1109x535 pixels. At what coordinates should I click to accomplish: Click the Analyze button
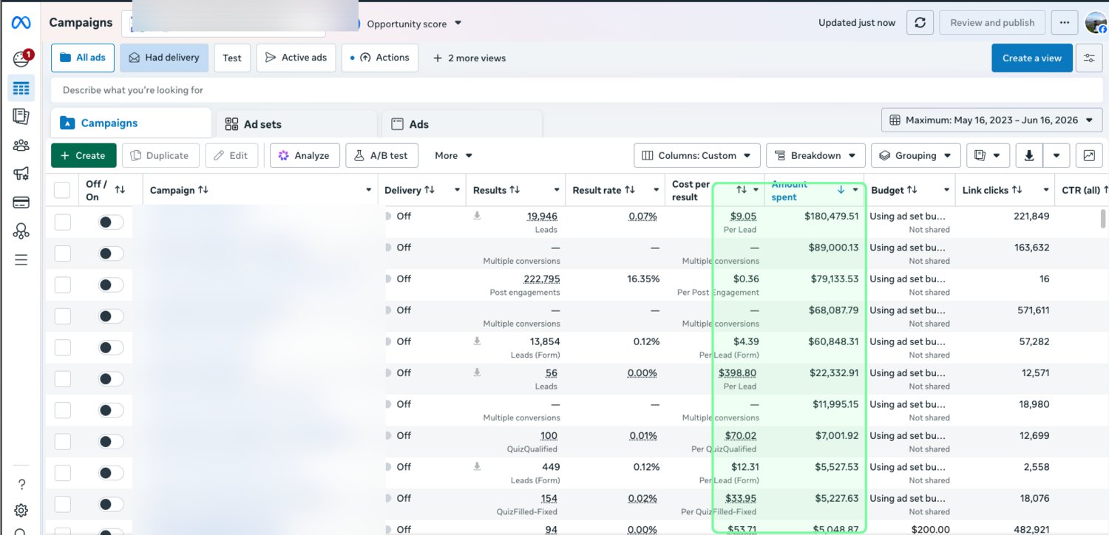pos(305,156)
